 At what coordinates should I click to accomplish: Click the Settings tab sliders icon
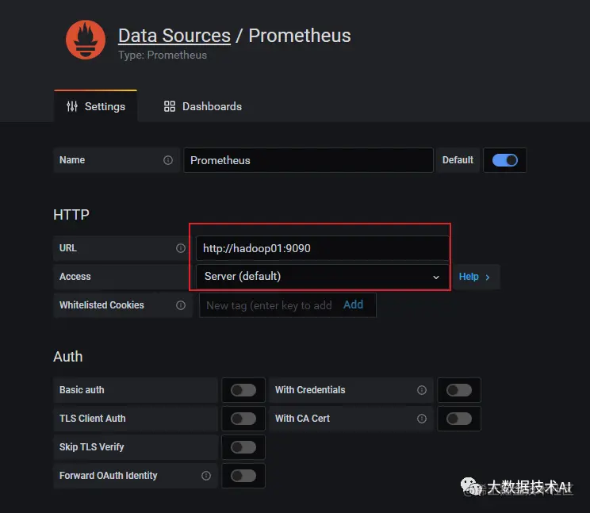click(x=72, y=106)
